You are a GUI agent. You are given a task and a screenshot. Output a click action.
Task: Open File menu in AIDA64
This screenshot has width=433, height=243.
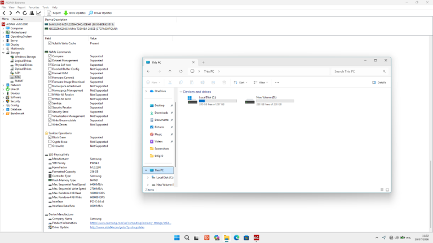[3, 7]
